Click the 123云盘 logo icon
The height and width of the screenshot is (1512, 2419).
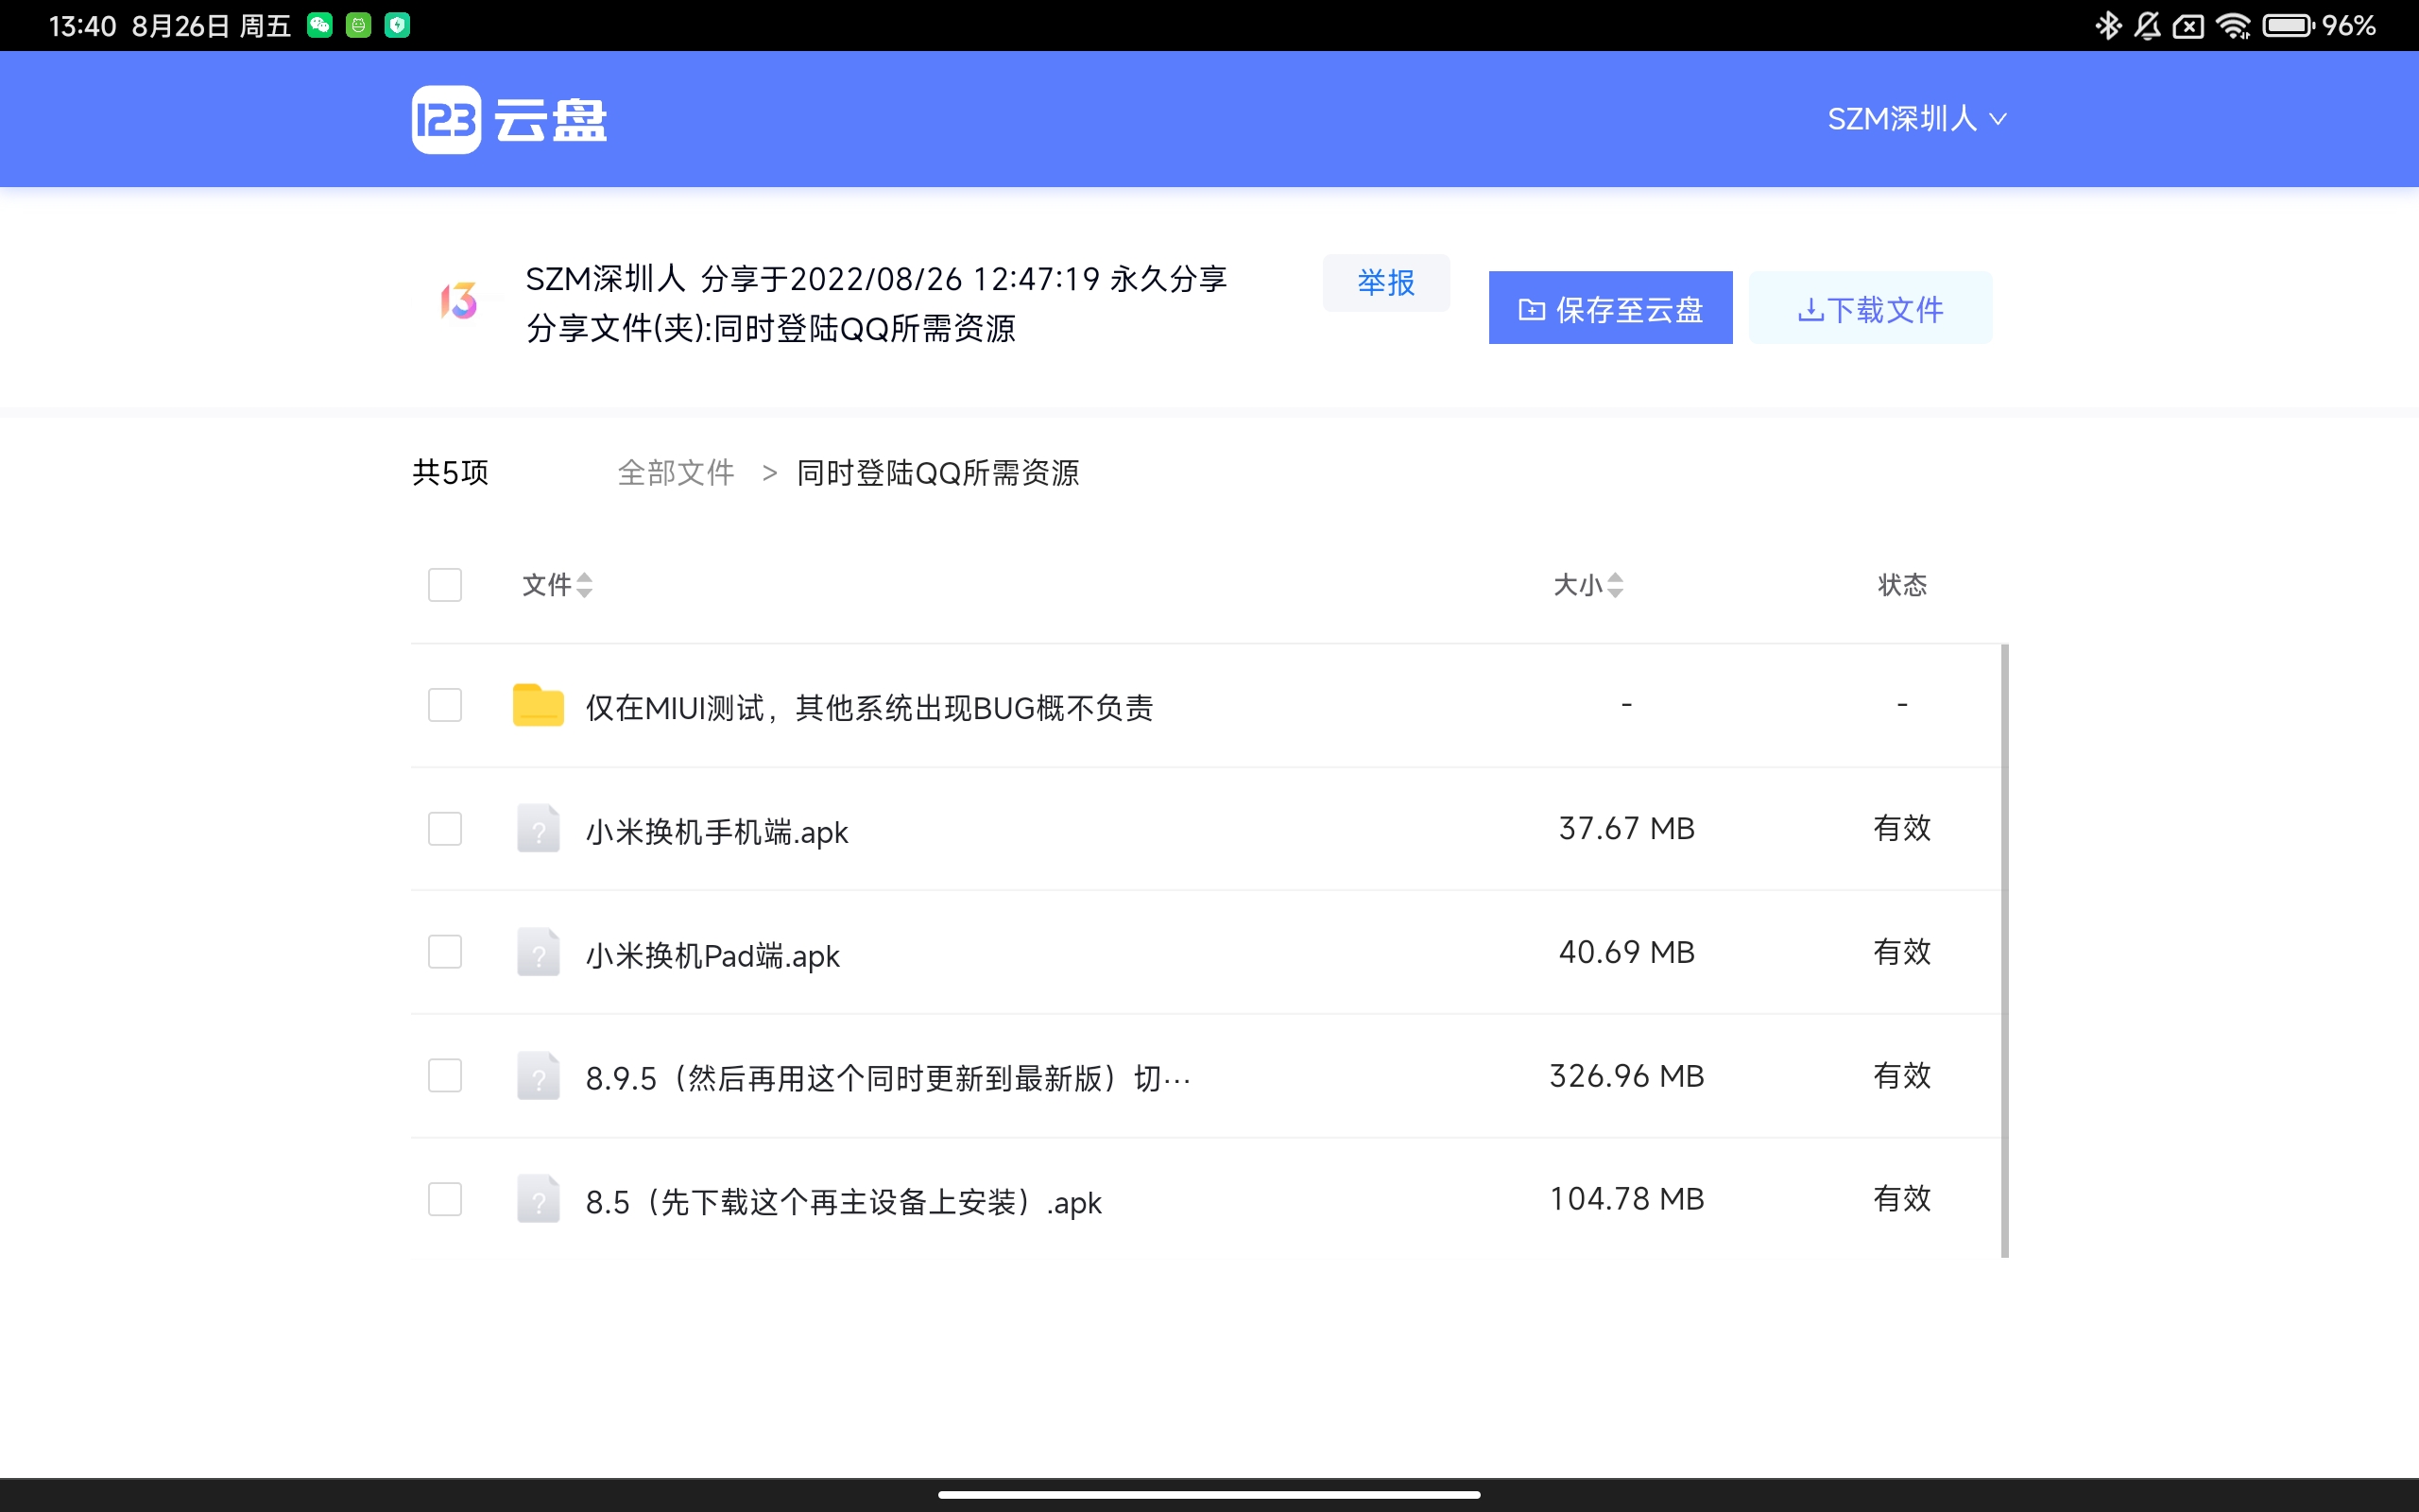tap(446, 120)
